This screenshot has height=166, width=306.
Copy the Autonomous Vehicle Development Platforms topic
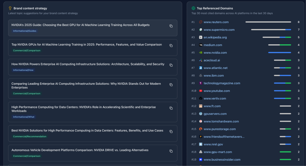tap(171, 151)
